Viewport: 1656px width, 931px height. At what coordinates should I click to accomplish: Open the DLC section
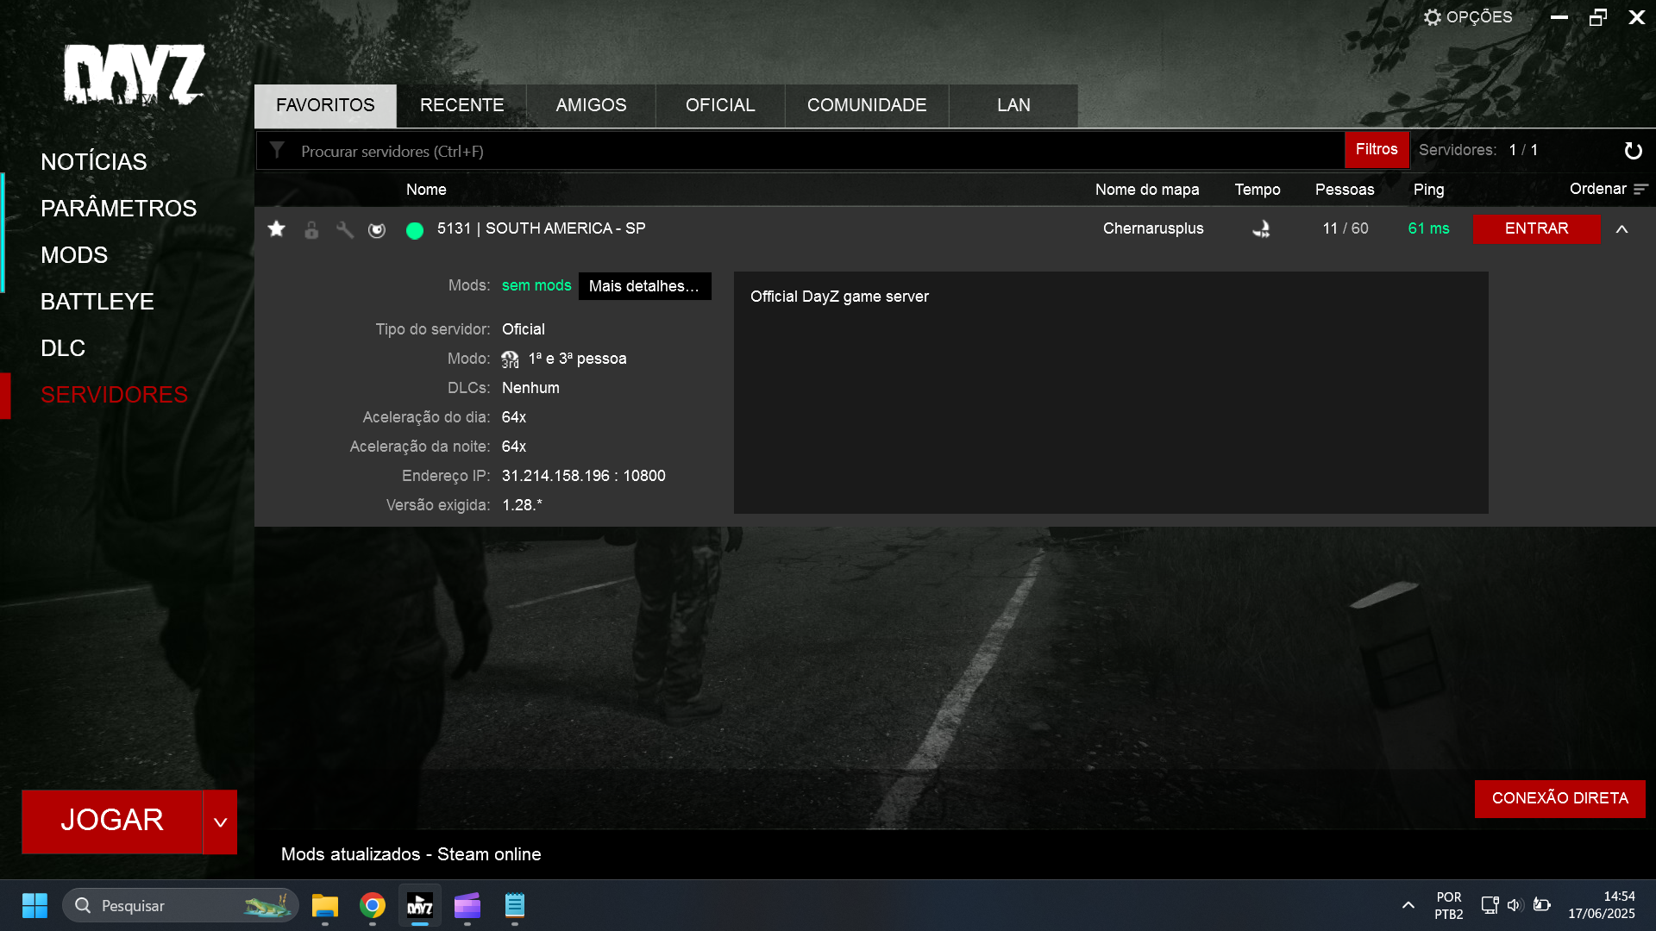click(63, 348)
